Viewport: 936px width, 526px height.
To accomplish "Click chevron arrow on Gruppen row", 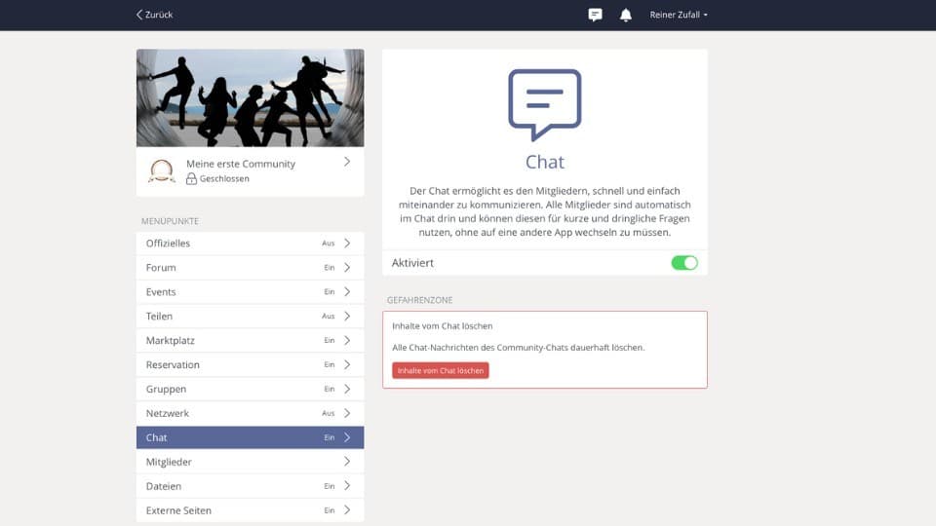I will coord(347,389).
